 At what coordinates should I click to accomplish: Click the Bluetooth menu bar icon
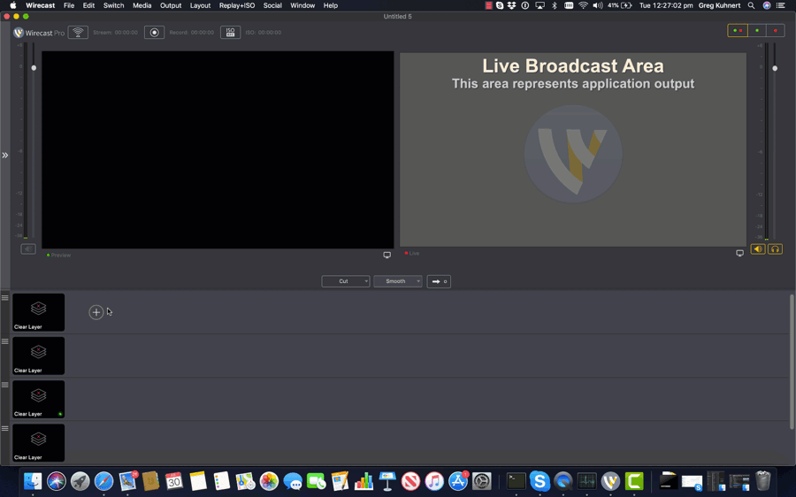pos(555,5)
